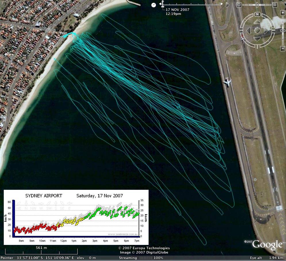The image size is (286, 261).
Task: Click the vertical zoom slider handle
Action: (283, 30)
